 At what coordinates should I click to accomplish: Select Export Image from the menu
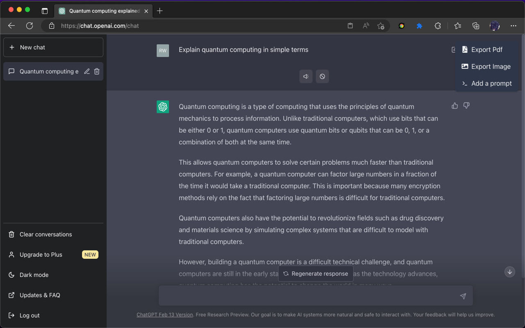pos(487,66)
